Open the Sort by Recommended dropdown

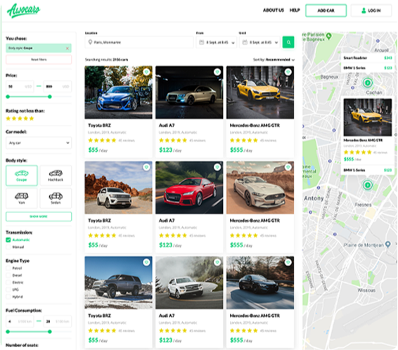pyautogui.click(x=274, y=60)
